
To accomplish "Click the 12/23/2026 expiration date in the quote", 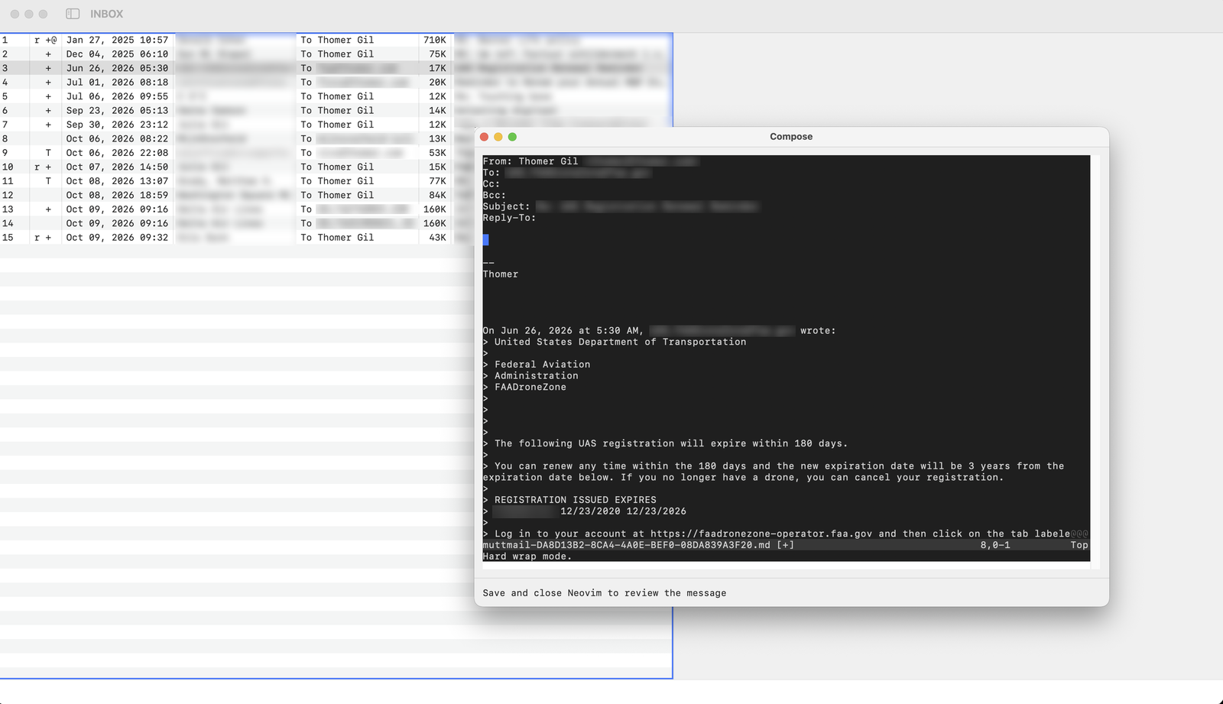I will pyautogui.click(x=657, y=511).
